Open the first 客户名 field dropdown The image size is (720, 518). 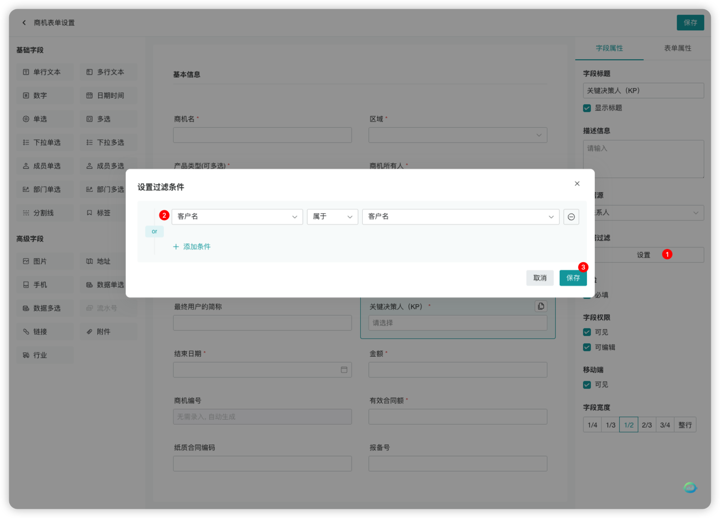point(237,217)
